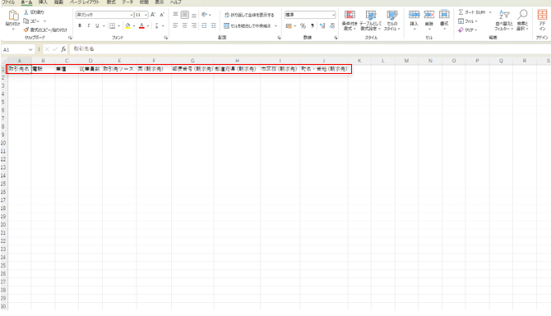This screenshot has width=551, height=316.
Task: Click the Insert Function fx icon
Action: pos(63,49)
